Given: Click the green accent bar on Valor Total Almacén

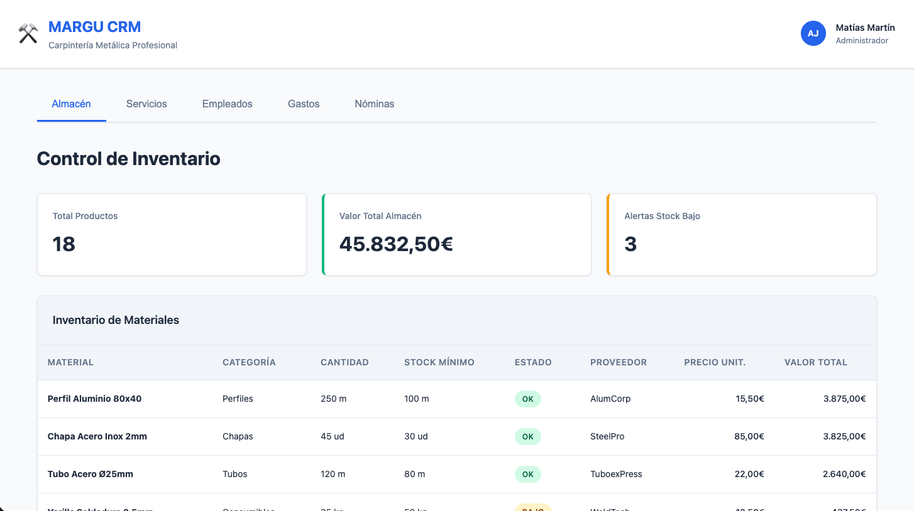Looking at the screenshot, I should pos(323,234).
